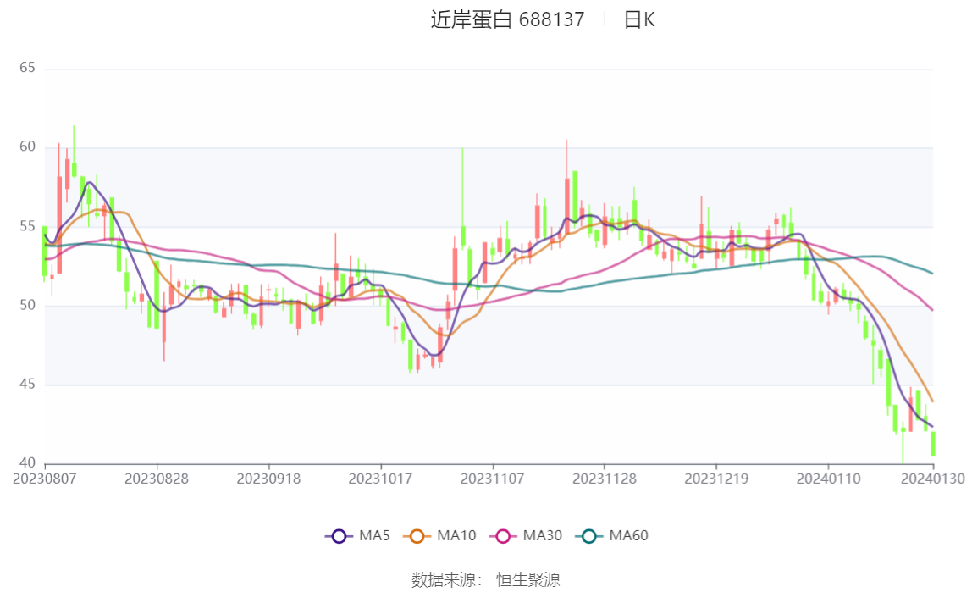Click the chart title 近岸蛋白 688137

pos(508,19)
